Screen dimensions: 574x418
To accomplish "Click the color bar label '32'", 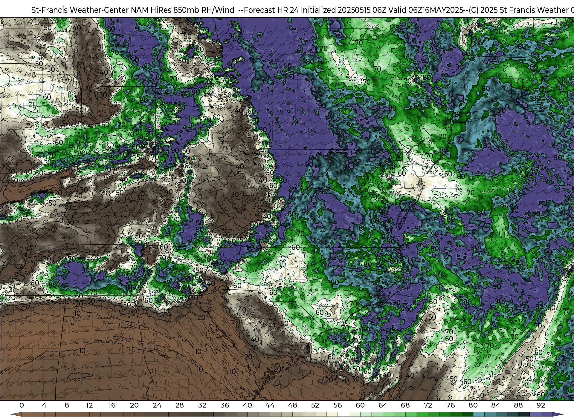I will click(202, 405).
